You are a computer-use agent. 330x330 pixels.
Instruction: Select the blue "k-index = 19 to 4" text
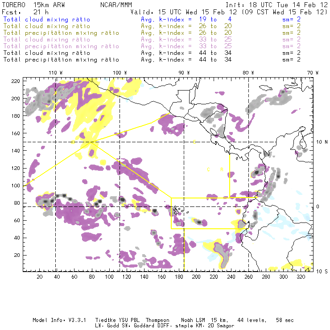[195, 19]
